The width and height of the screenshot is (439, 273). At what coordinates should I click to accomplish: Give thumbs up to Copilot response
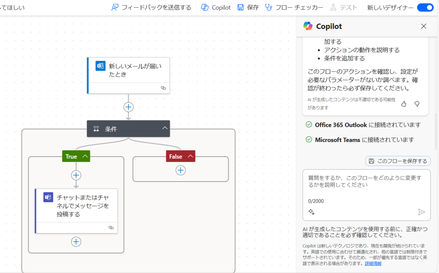[x=404, y=104]
